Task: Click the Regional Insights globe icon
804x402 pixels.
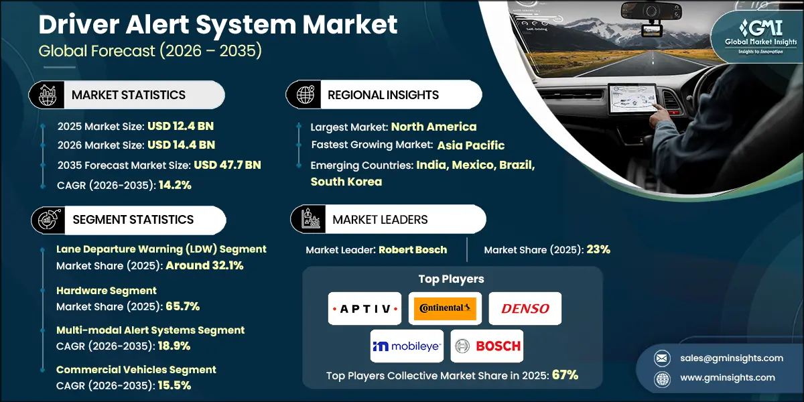Action: tap(305, 94)
